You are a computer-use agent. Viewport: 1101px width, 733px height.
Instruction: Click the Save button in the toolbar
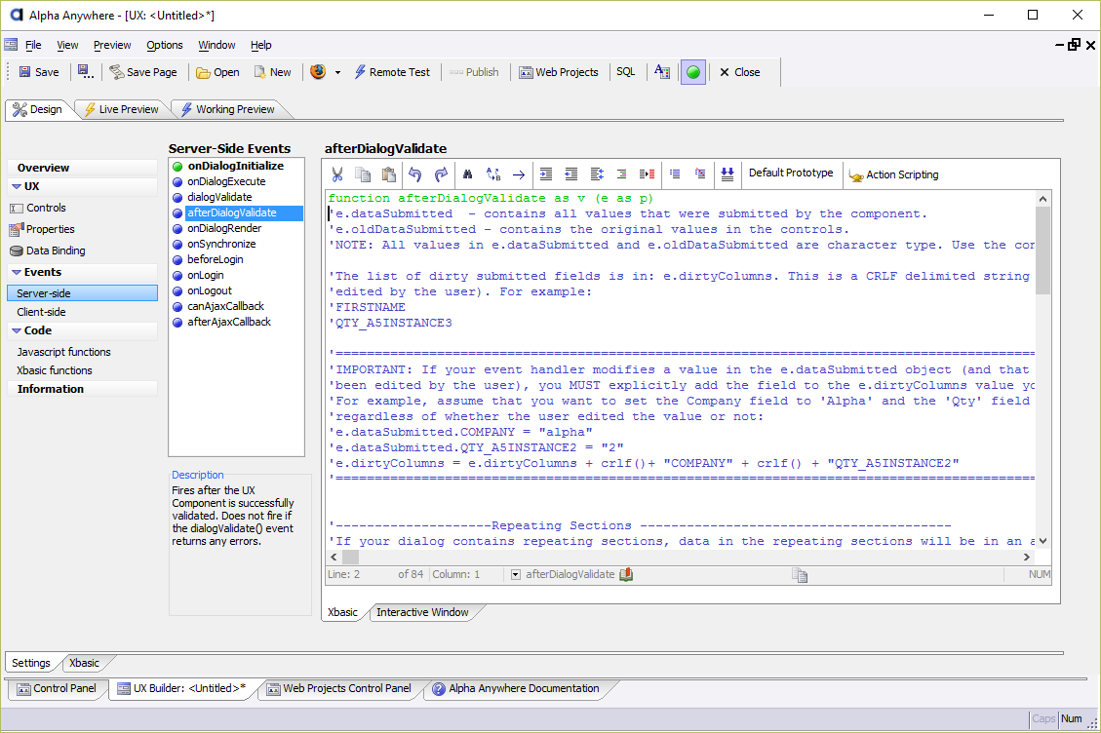point(39,71)
